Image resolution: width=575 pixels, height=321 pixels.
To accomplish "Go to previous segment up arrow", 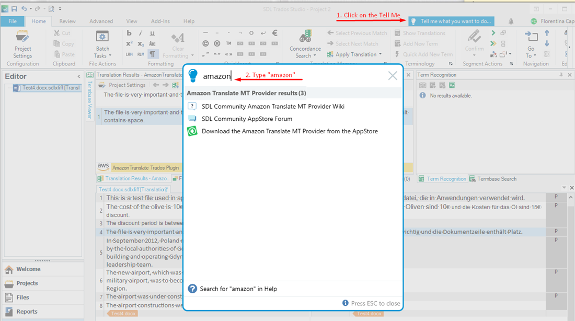I will click(547, 33).
